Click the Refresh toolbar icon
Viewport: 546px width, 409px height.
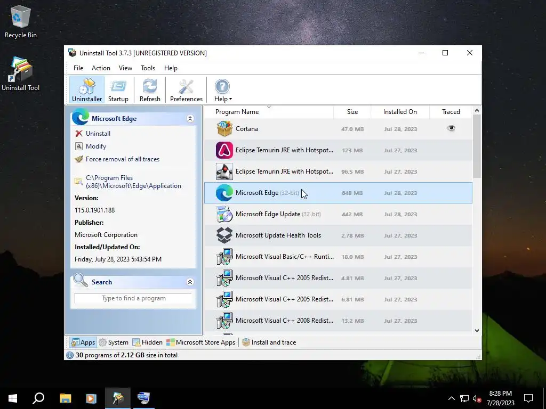(x=150, y=89)
